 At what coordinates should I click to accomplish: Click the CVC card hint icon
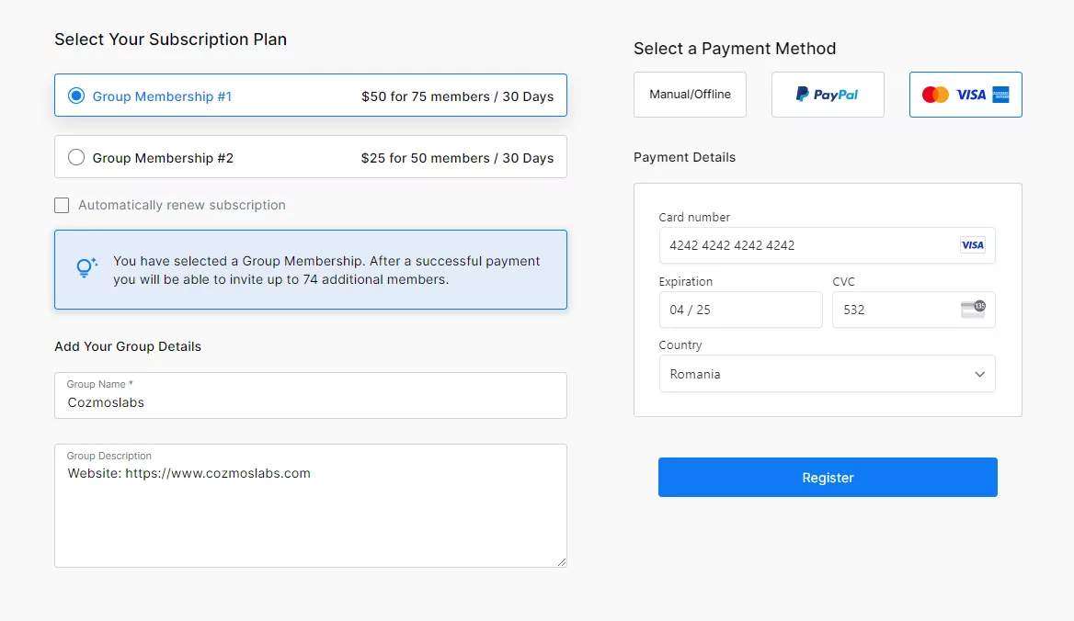(x=973, y=310)
